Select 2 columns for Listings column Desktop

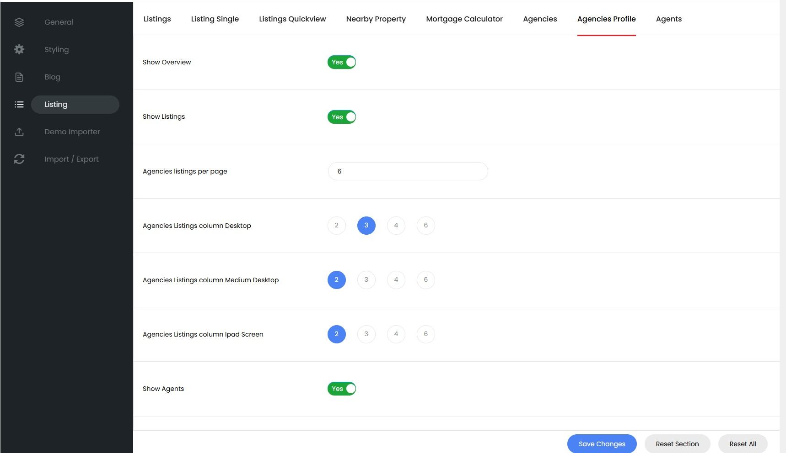coord(337,225)
